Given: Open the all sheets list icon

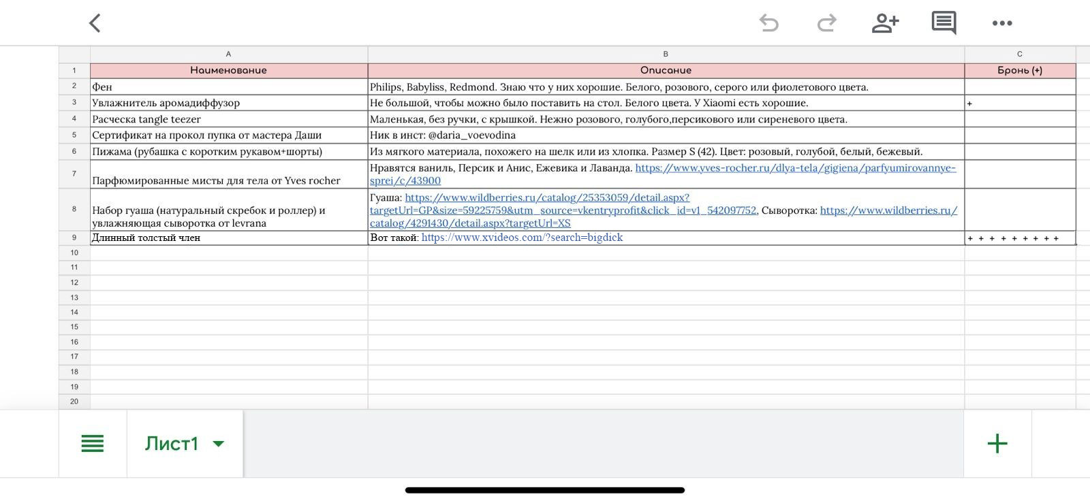Looking at the screenshot, I should click(x=93, y=444).
